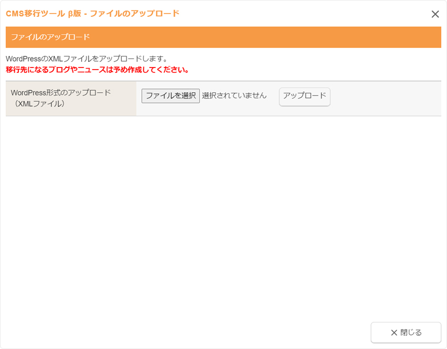The image size is (447, 349).
Task: Click the 閉じる text label
Action: pyautogui.click(x=411, y=333)
